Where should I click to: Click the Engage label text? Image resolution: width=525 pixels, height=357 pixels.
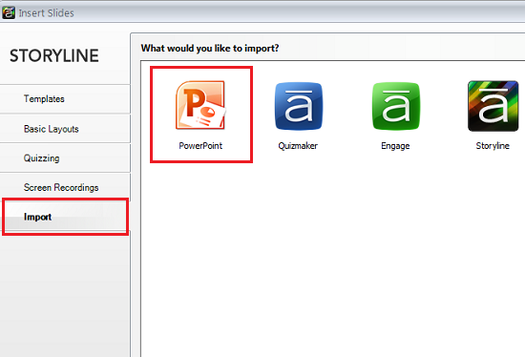pyautogui.click(x=395, y=146)
